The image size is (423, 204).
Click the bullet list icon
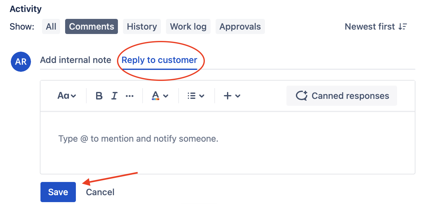191,96
